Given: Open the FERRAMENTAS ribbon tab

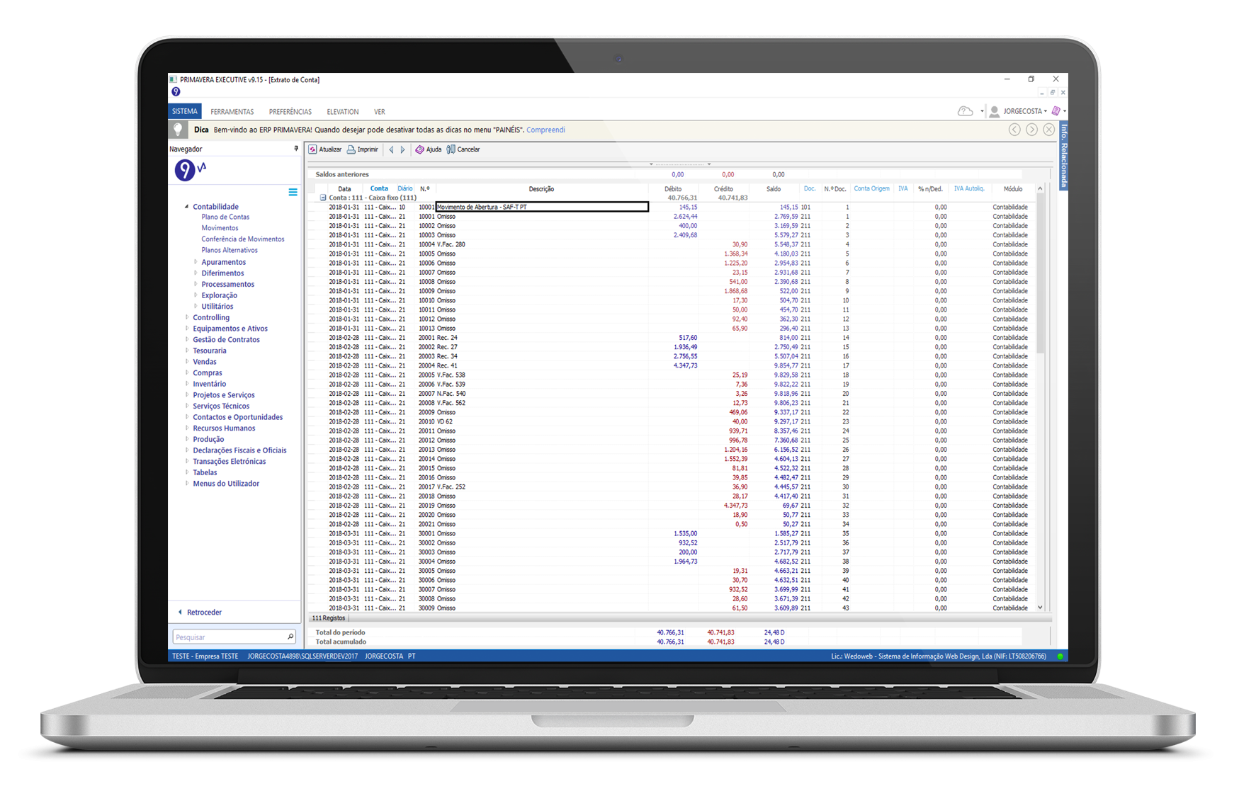Looking at the screenshot, I should tap(232, 112).
